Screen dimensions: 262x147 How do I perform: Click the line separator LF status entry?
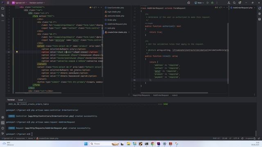(x=230, y=138)
